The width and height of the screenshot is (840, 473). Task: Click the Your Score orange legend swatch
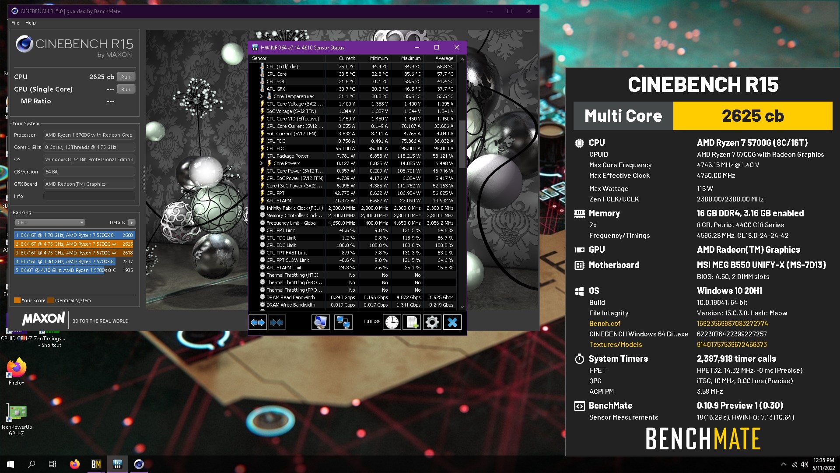tap(17, 300)
